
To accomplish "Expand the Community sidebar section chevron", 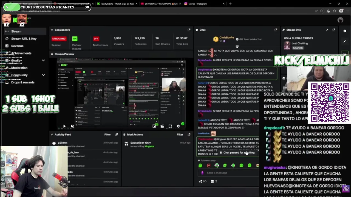I will (x=43, y=75).
